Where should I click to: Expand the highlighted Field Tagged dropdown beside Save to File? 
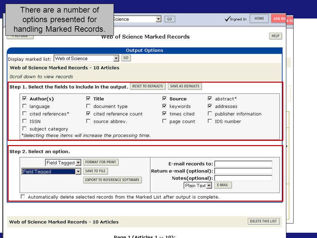coord(52,172)
